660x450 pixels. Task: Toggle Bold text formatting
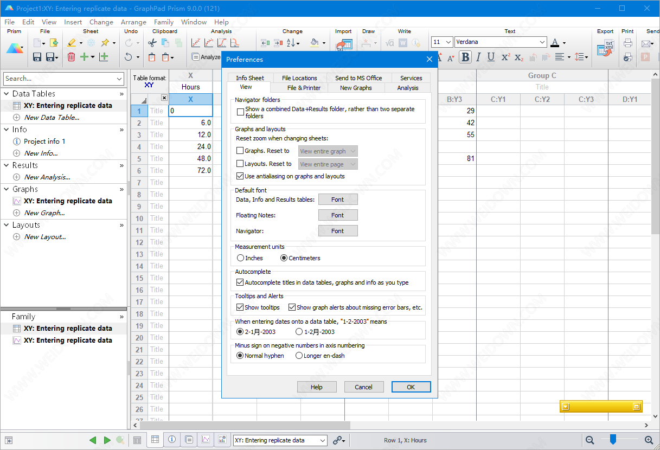coord(465,57)
